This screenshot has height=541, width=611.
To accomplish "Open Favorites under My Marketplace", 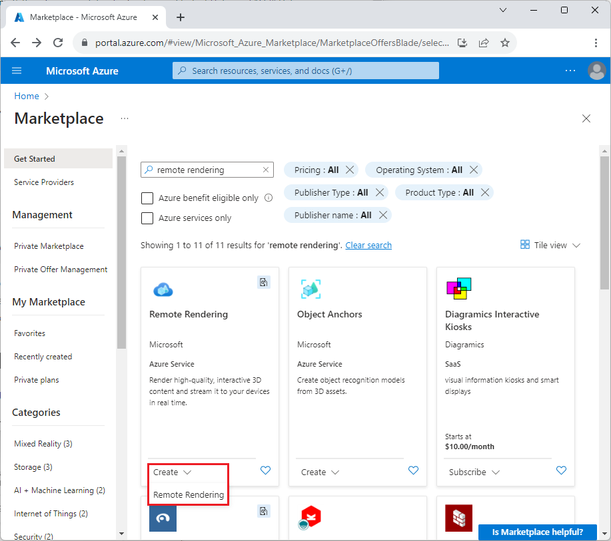I will click(x=29, y=333).
